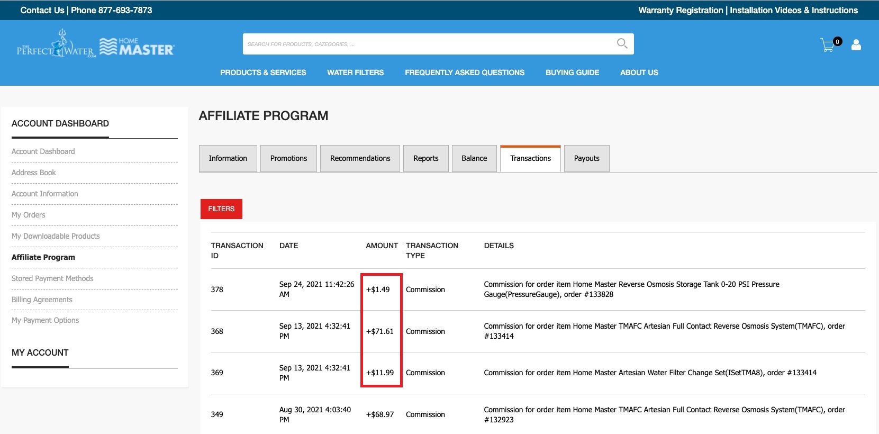View My Orders in sidebar
This screenshot has height=434, width=879.
pyautogui.click(x=29, y=215)
